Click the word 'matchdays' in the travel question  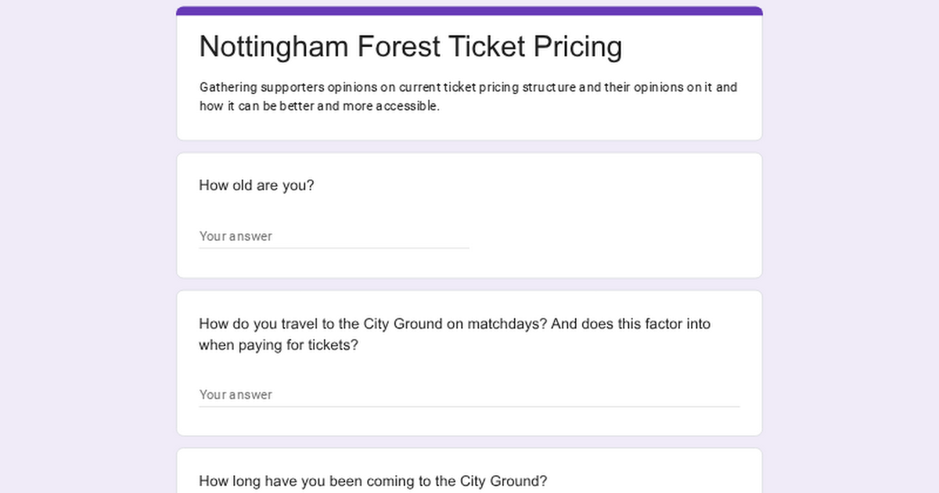(507, 324)
